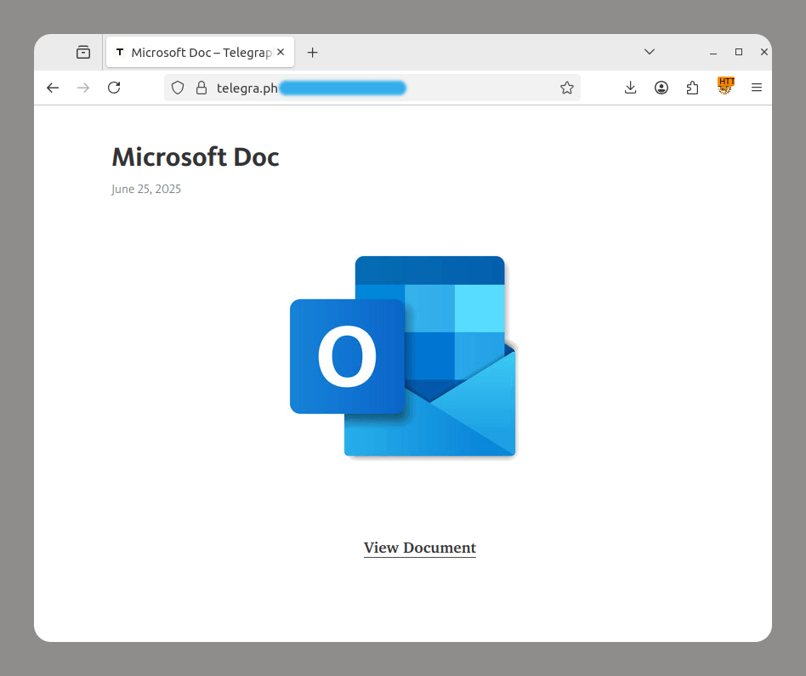Viewport: 806px width, 676px height.
Task: Open the View Document link
Action: [419, 548]
